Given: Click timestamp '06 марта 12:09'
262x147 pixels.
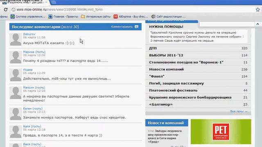Looking at the screenshot, I should coord(34,73).
